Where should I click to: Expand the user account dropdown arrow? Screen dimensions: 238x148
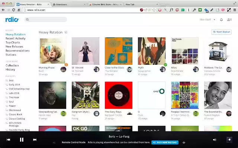click(x=214, y=20)
